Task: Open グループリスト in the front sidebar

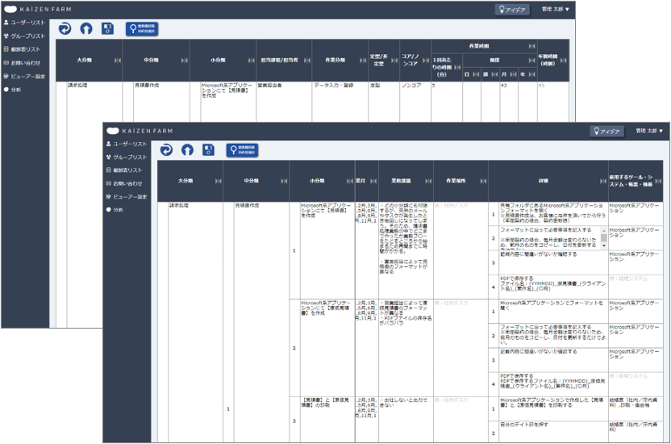Action: pyautogui.click(x=127, y=157)
